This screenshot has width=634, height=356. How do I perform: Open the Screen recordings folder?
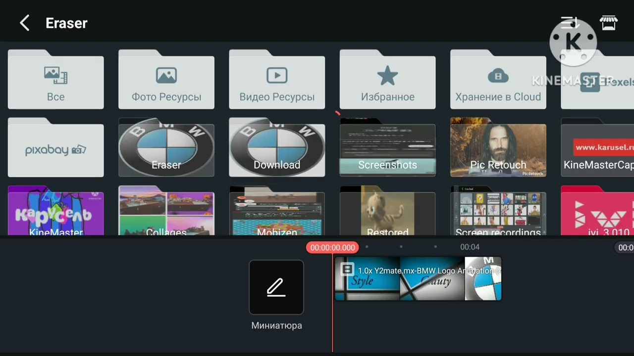(x=498, y=211)
